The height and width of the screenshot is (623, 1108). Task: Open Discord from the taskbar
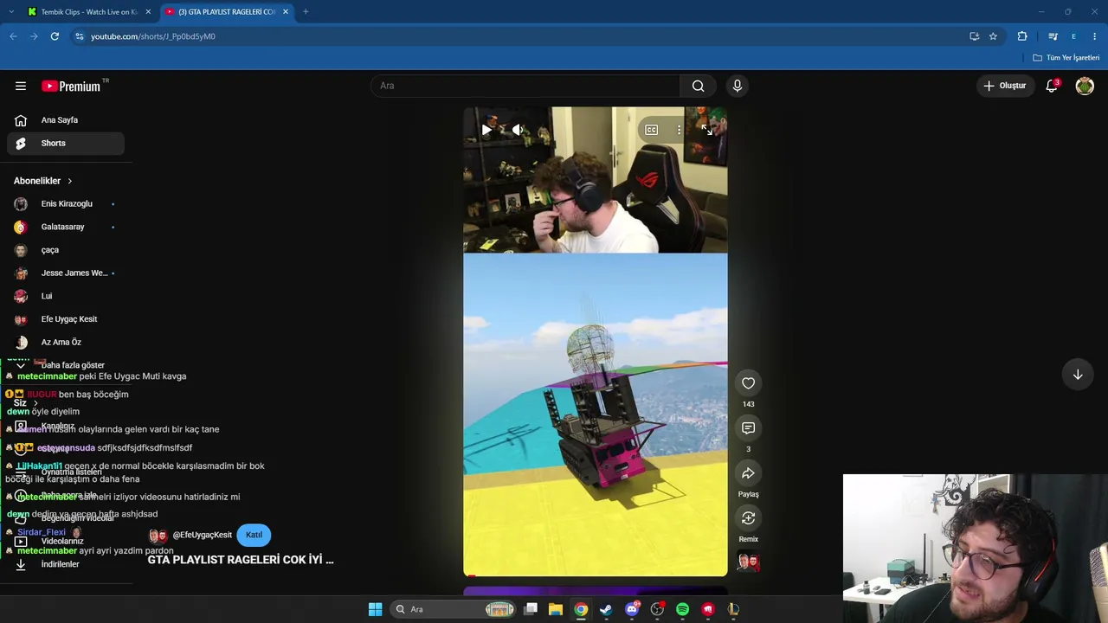pyautogui.click(x=632, y=609)
